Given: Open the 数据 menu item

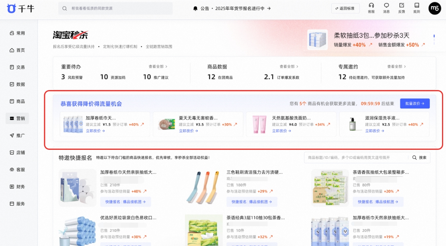Looking at the screenshot, I should pyautogui.click(x=17, y=84).
